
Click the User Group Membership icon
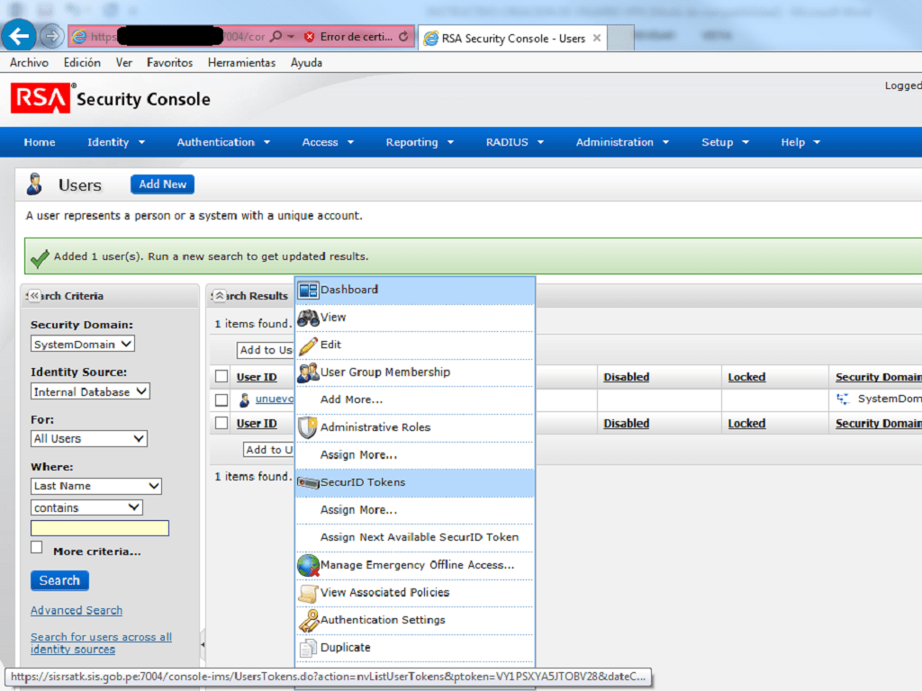click(308, 372)
